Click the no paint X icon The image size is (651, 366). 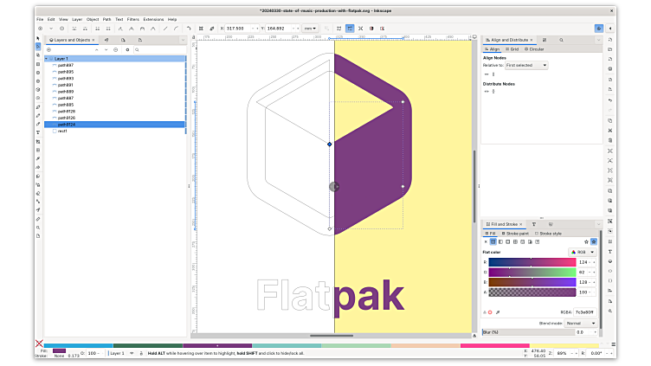point(486,241)
